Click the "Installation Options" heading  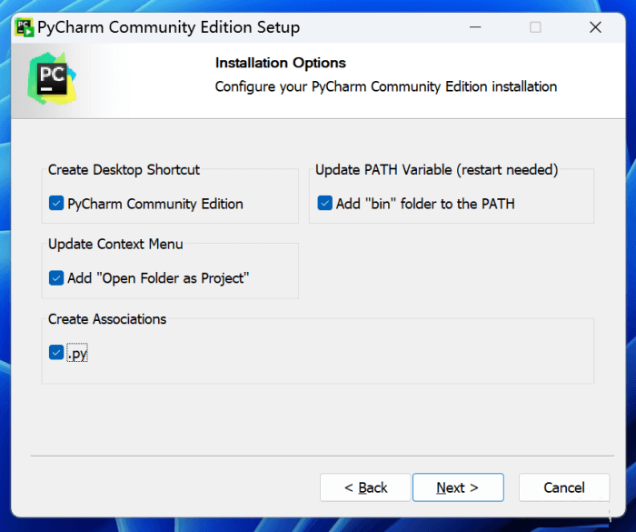coord(280,63)
